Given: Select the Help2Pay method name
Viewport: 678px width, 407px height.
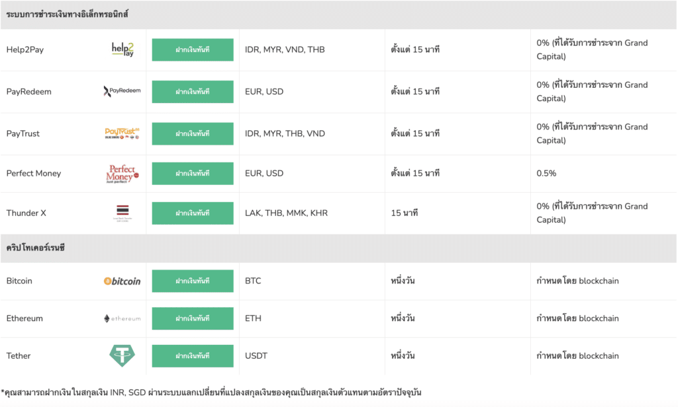Looking at the screenshot, I should 25,50.
